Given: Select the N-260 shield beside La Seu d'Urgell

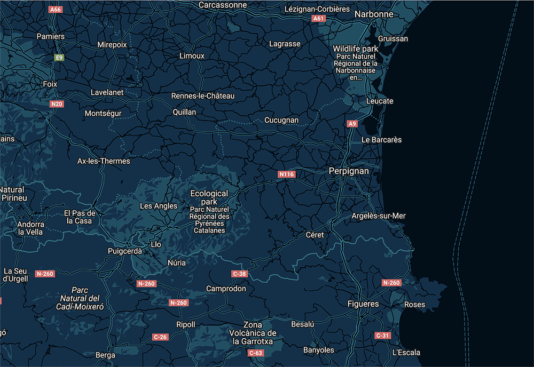Looking at the screenshot, I should point(45,274).
